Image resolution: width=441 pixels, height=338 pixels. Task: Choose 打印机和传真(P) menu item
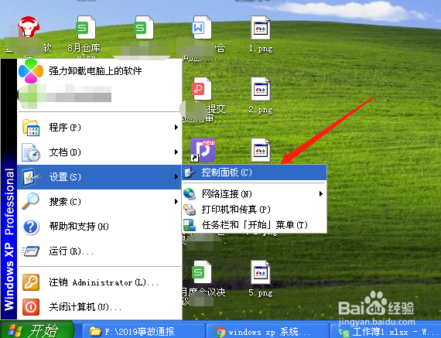255,210
